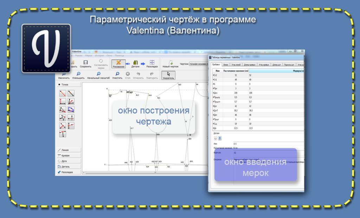Screen dimensions: 360x218
Task: Select the line-and-axis intersection tool
Action: coord(71,126)
